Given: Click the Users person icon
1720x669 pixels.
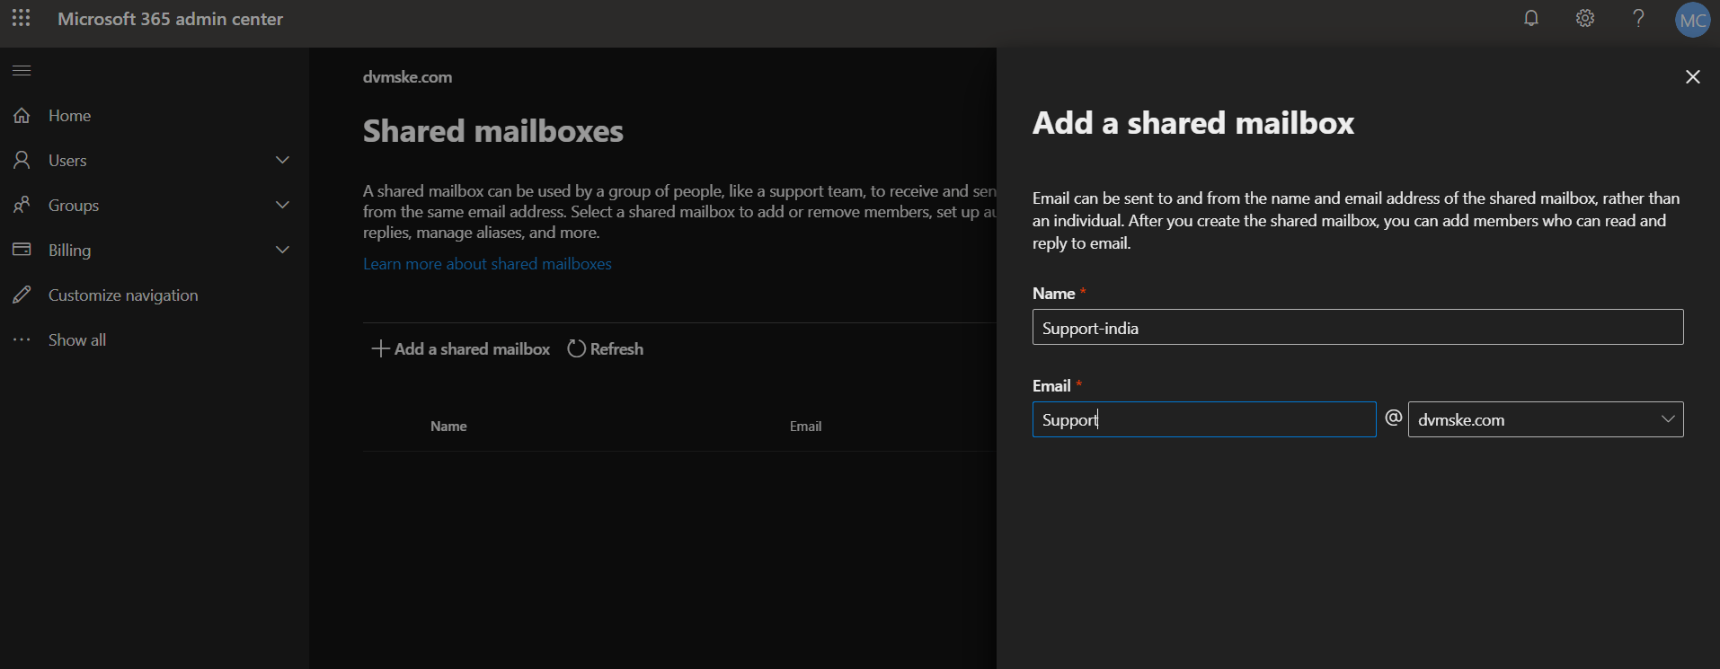Looking at the screenshot, I should tap(22, 160).
